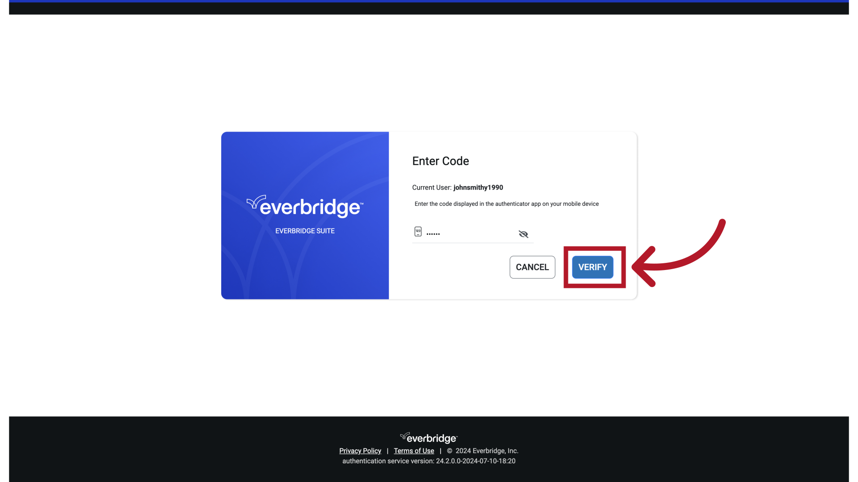Click the authentication instructions text
The height and width of the screenshot is (482, 858).
click(x=507, y=204)
